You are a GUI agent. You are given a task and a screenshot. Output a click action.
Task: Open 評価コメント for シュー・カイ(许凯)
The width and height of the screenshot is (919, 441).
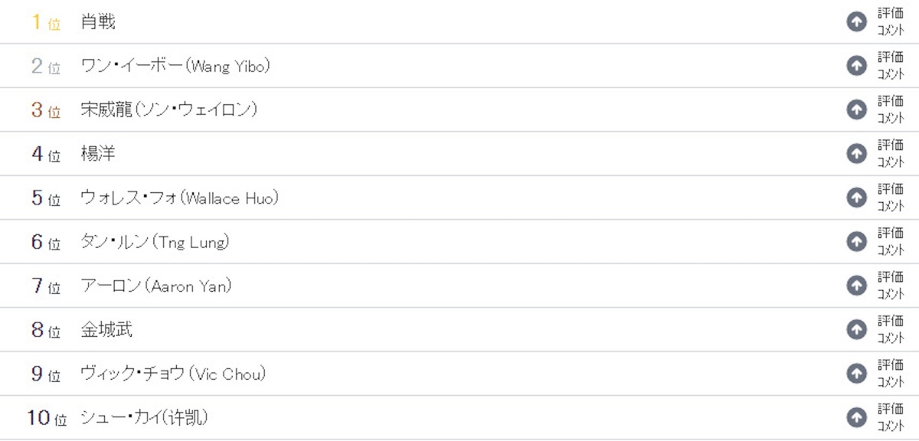891,417
